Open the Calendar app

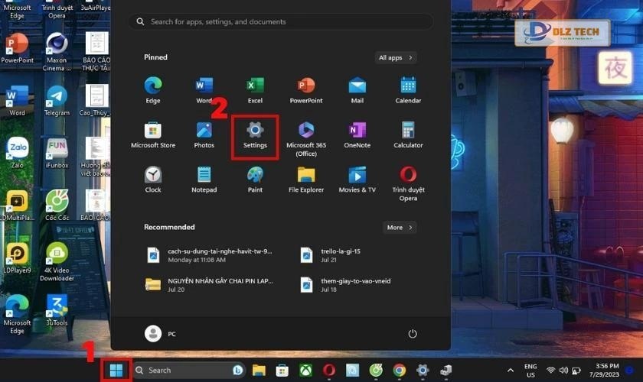tap(408, 90)
